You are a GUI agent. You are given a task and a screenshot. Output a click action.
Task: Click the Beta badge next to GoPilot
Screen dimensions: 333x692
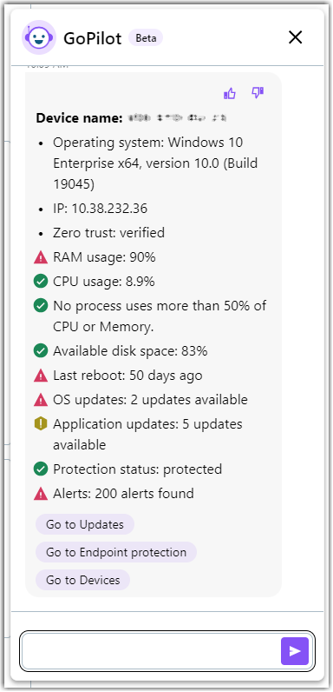(x=146, y=38)
